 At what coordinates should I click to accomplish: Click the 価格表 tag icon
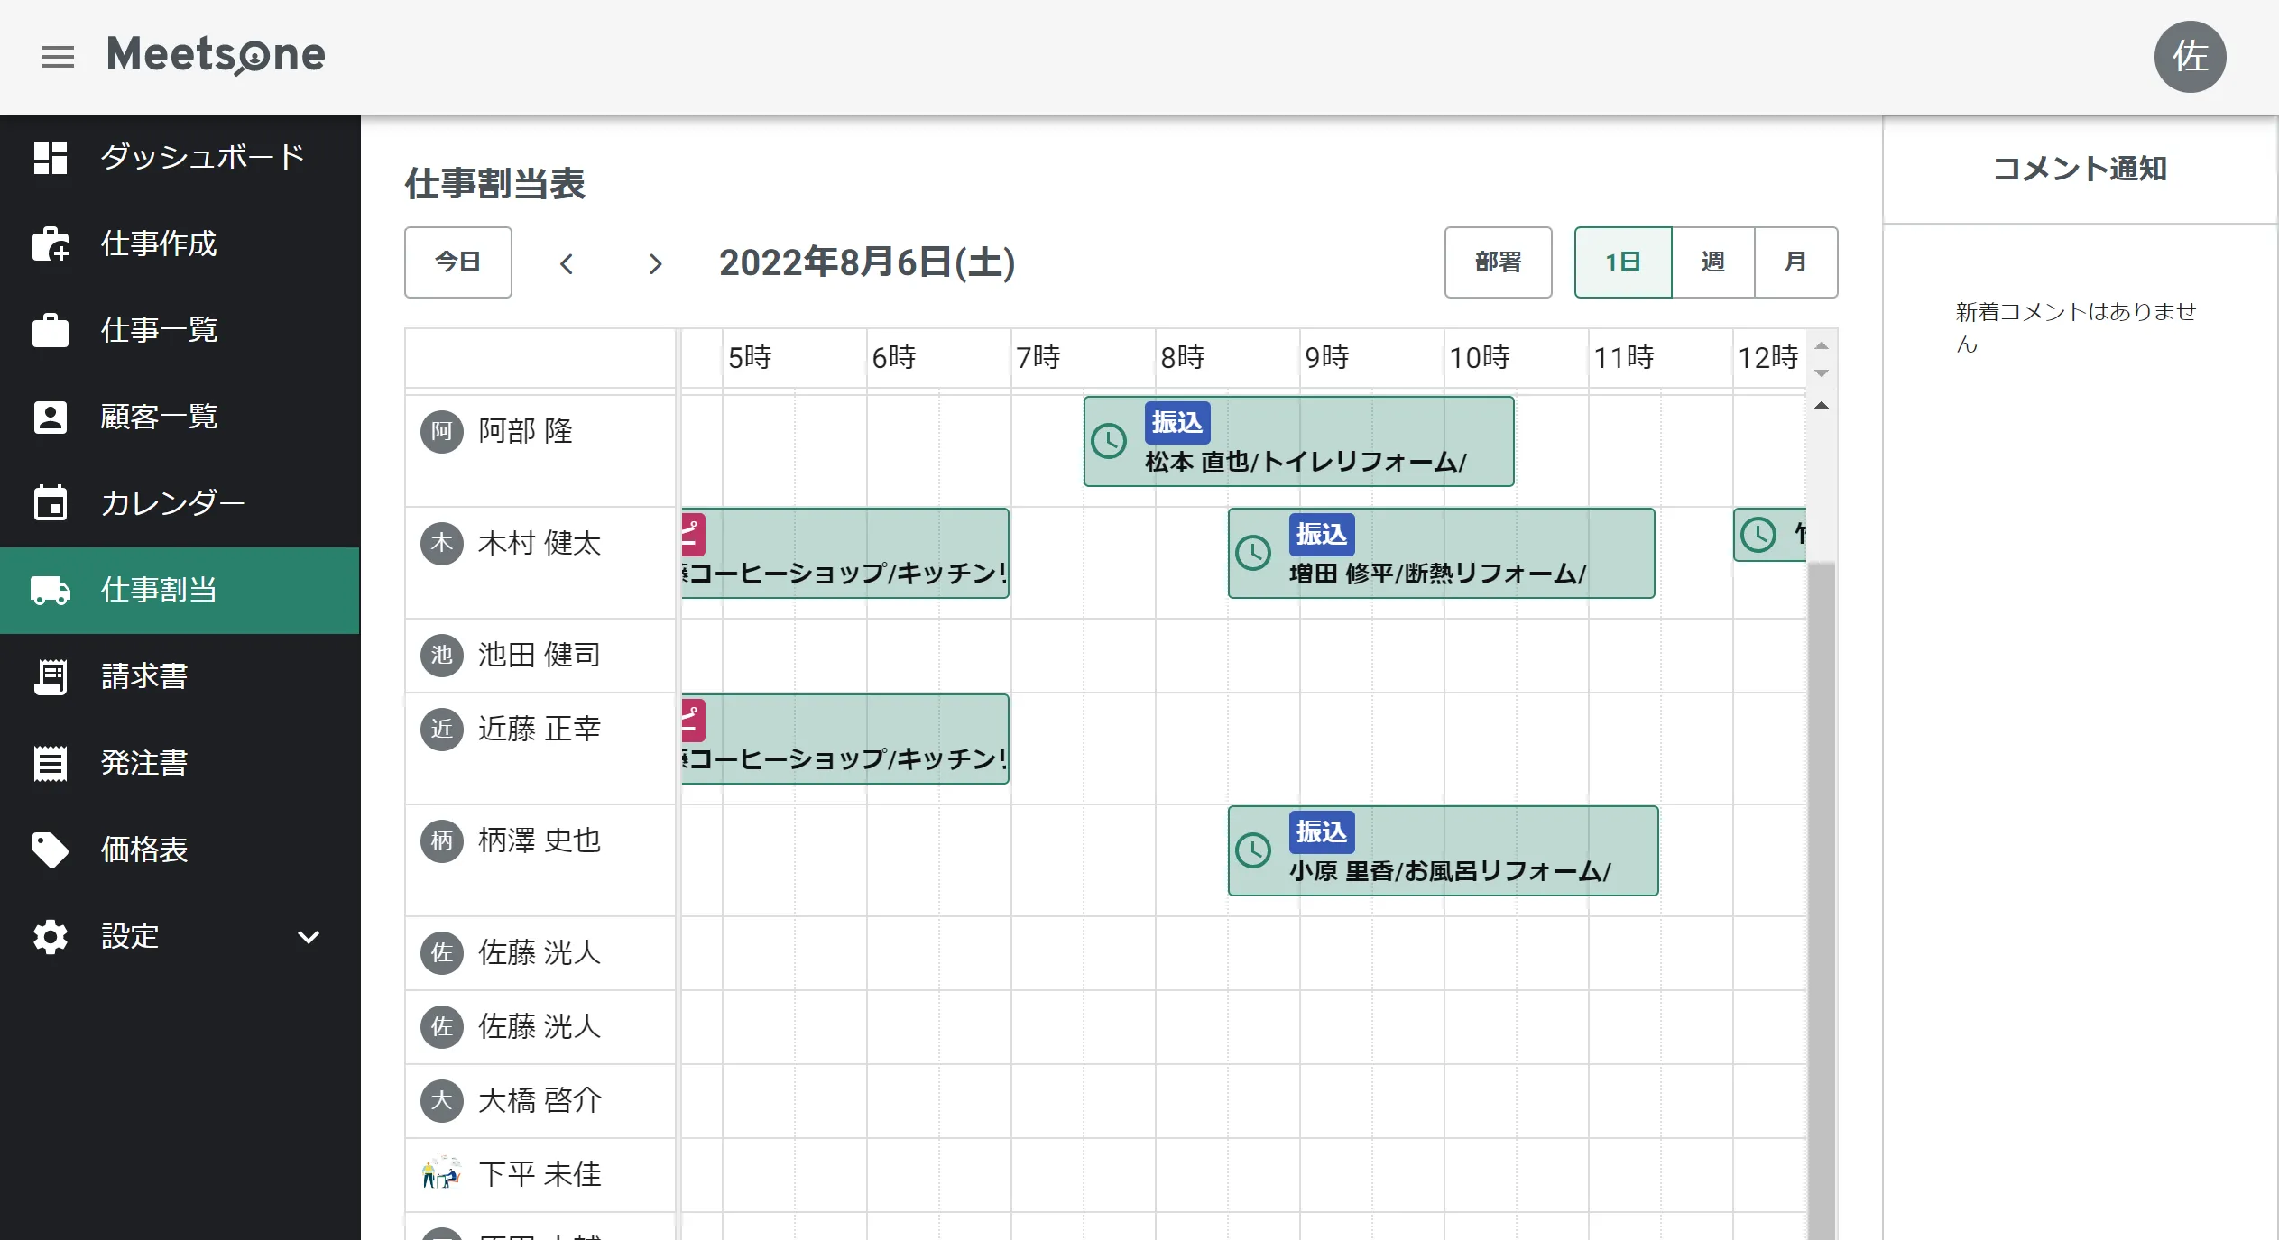coord(51,850)
